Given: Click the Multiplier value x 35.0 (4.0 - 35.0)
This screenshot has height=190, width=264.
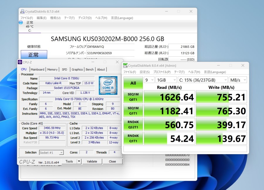Looking at the screenshot, I should [x=52, y=133].
